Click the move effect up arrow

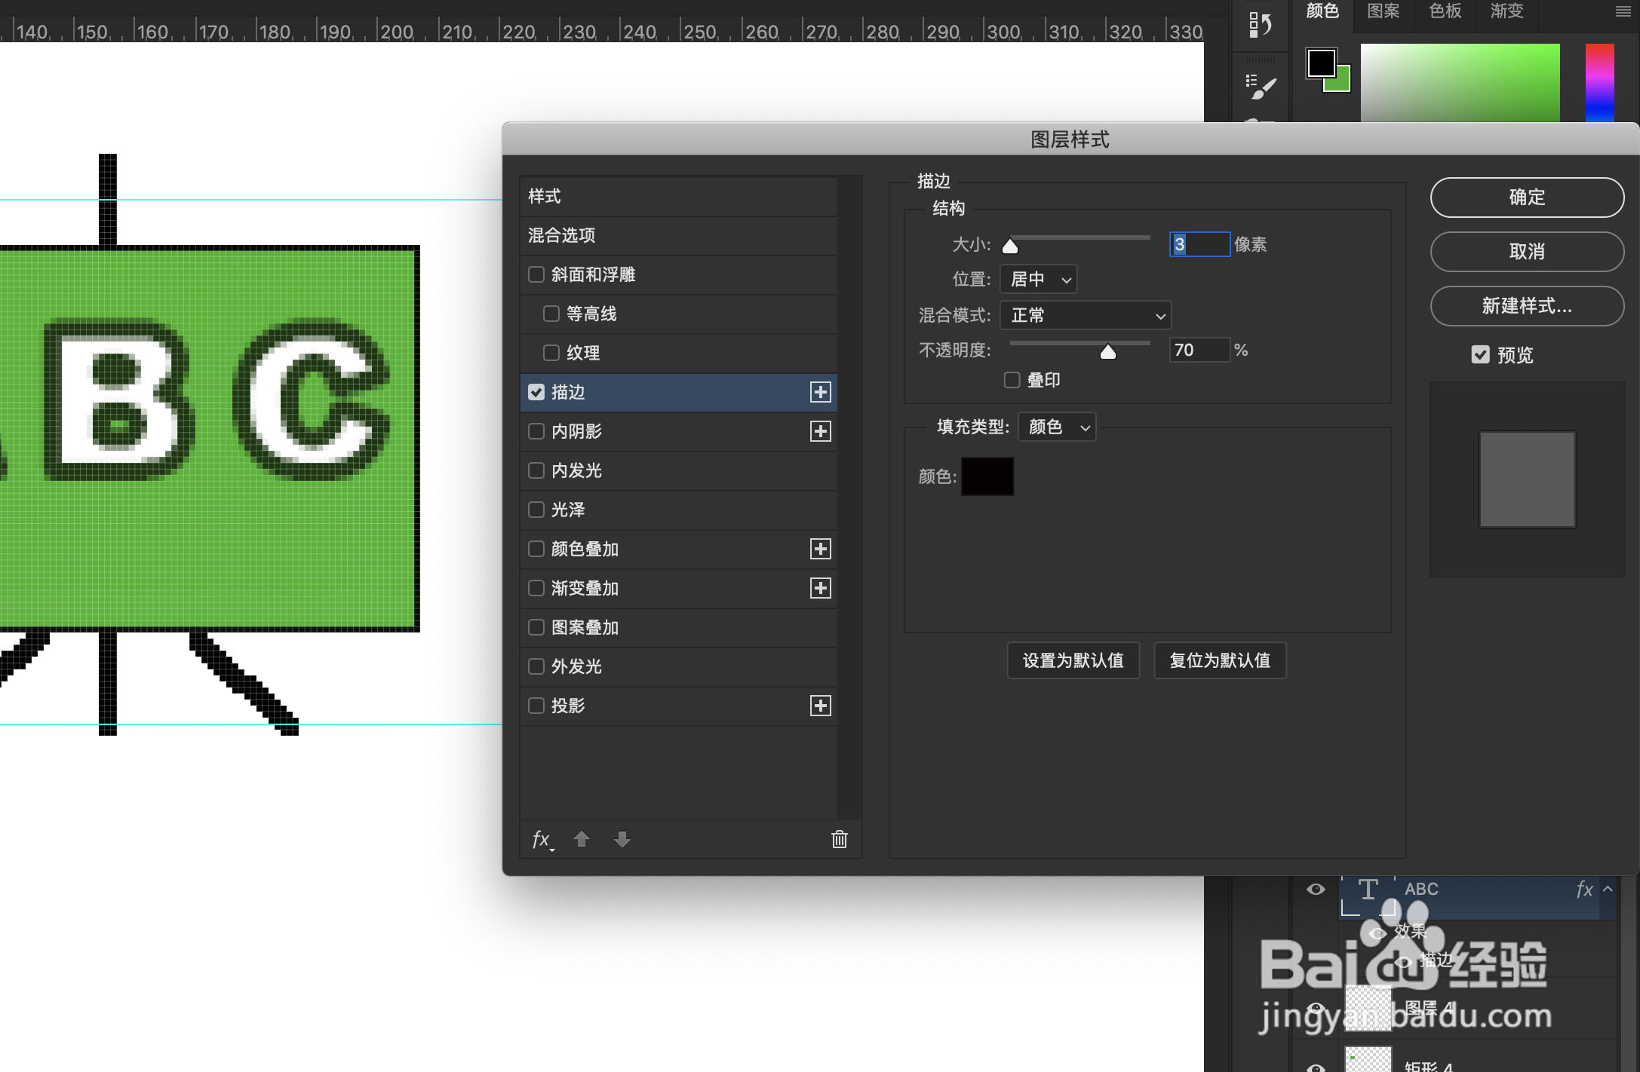coord(581,839)
